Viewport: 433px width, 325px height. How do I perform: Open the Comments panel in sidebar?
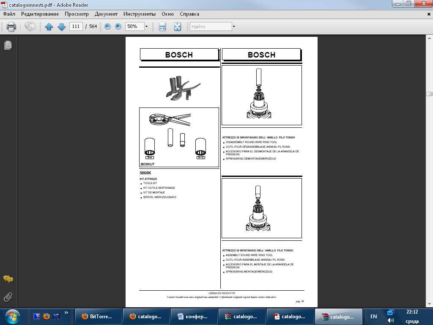tap(8, 279)
